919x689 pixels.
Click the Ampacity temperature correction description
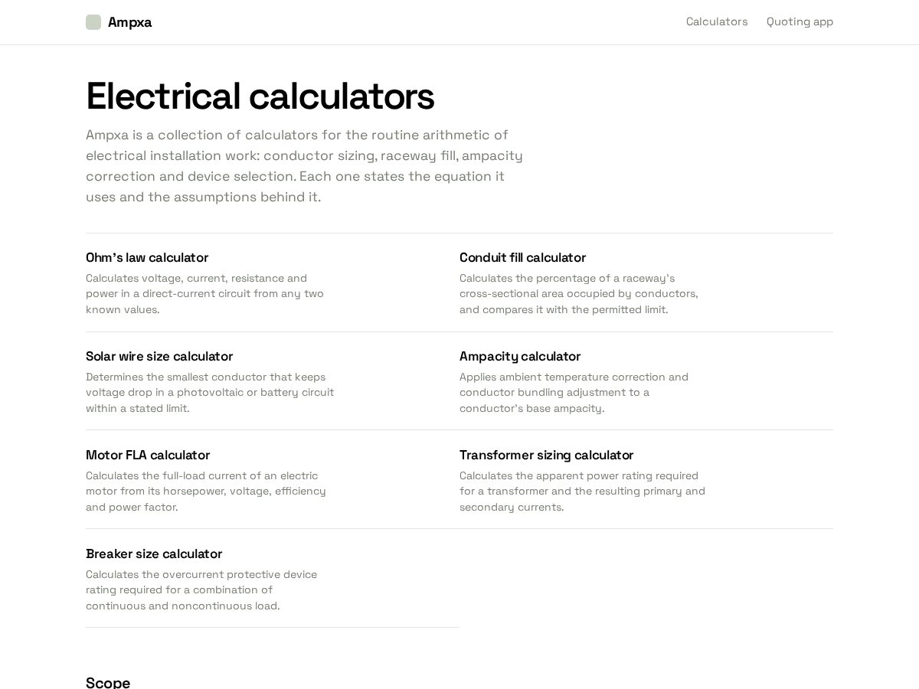[574, 393]
